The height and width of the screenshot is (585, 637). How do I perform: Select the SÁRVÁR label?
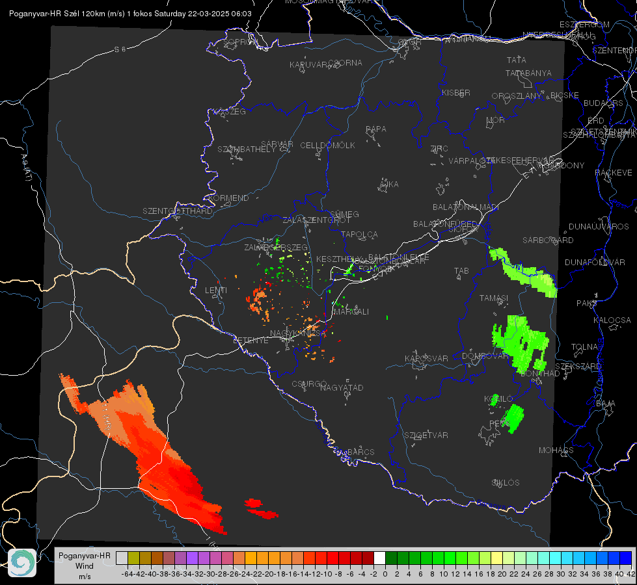point(277,144)
